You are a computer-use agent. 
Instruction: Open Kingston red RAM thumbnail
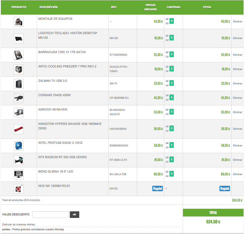tap(19, 129)
